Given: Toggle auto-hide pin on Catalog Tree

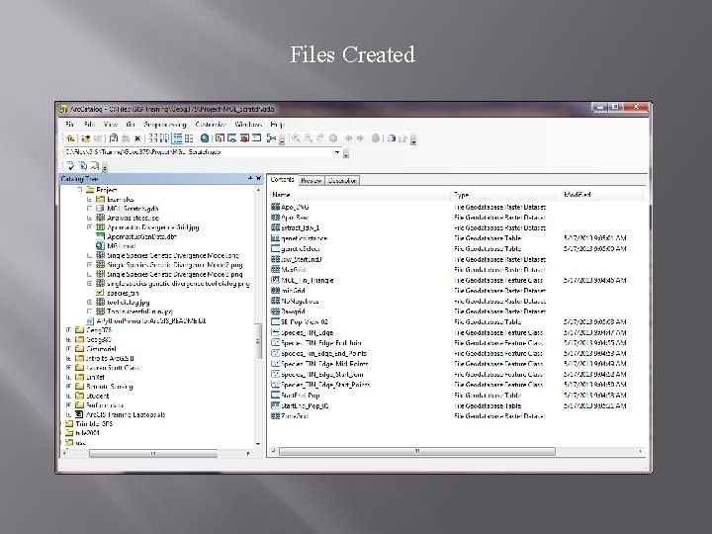Looking at the screenshot, I should [250, 178].
